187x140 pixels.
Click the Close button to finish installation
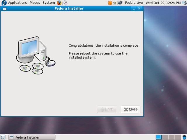131,109
